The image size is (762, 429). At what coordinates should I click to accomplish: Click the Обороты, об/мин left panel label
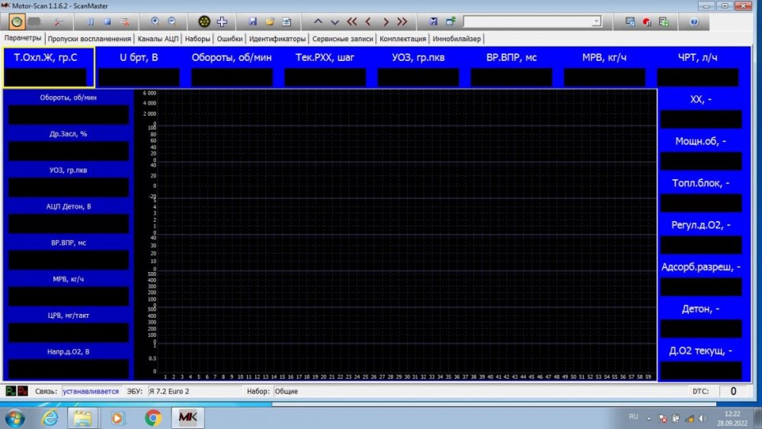click(x=68, y=98)
